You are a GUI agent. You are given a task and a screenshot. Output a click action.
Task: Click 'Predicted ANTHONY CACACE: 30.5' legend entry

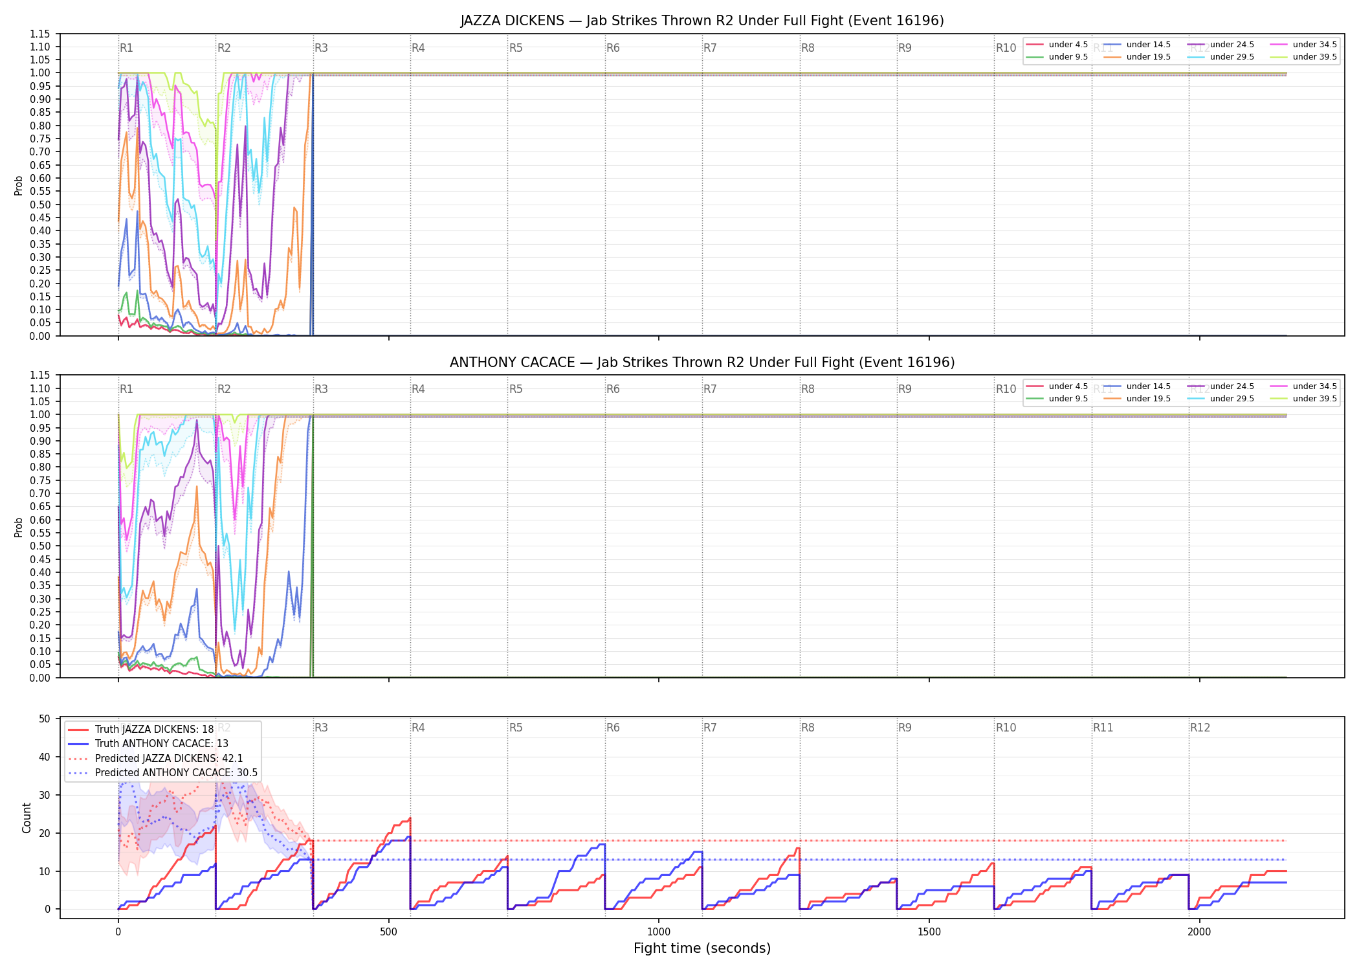pyautogui.click(x=163, y=773)
